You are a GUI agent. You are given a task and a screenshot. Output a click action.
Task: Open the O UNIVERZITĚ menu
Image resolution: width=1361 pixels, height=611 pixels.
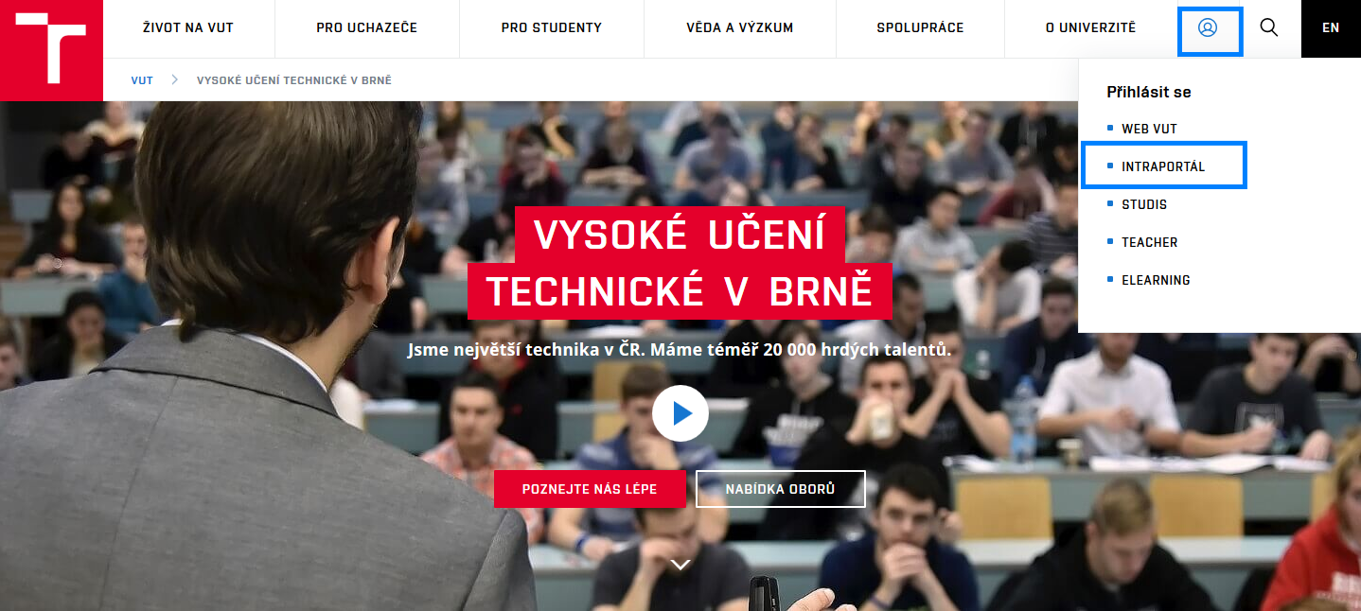1090,28
